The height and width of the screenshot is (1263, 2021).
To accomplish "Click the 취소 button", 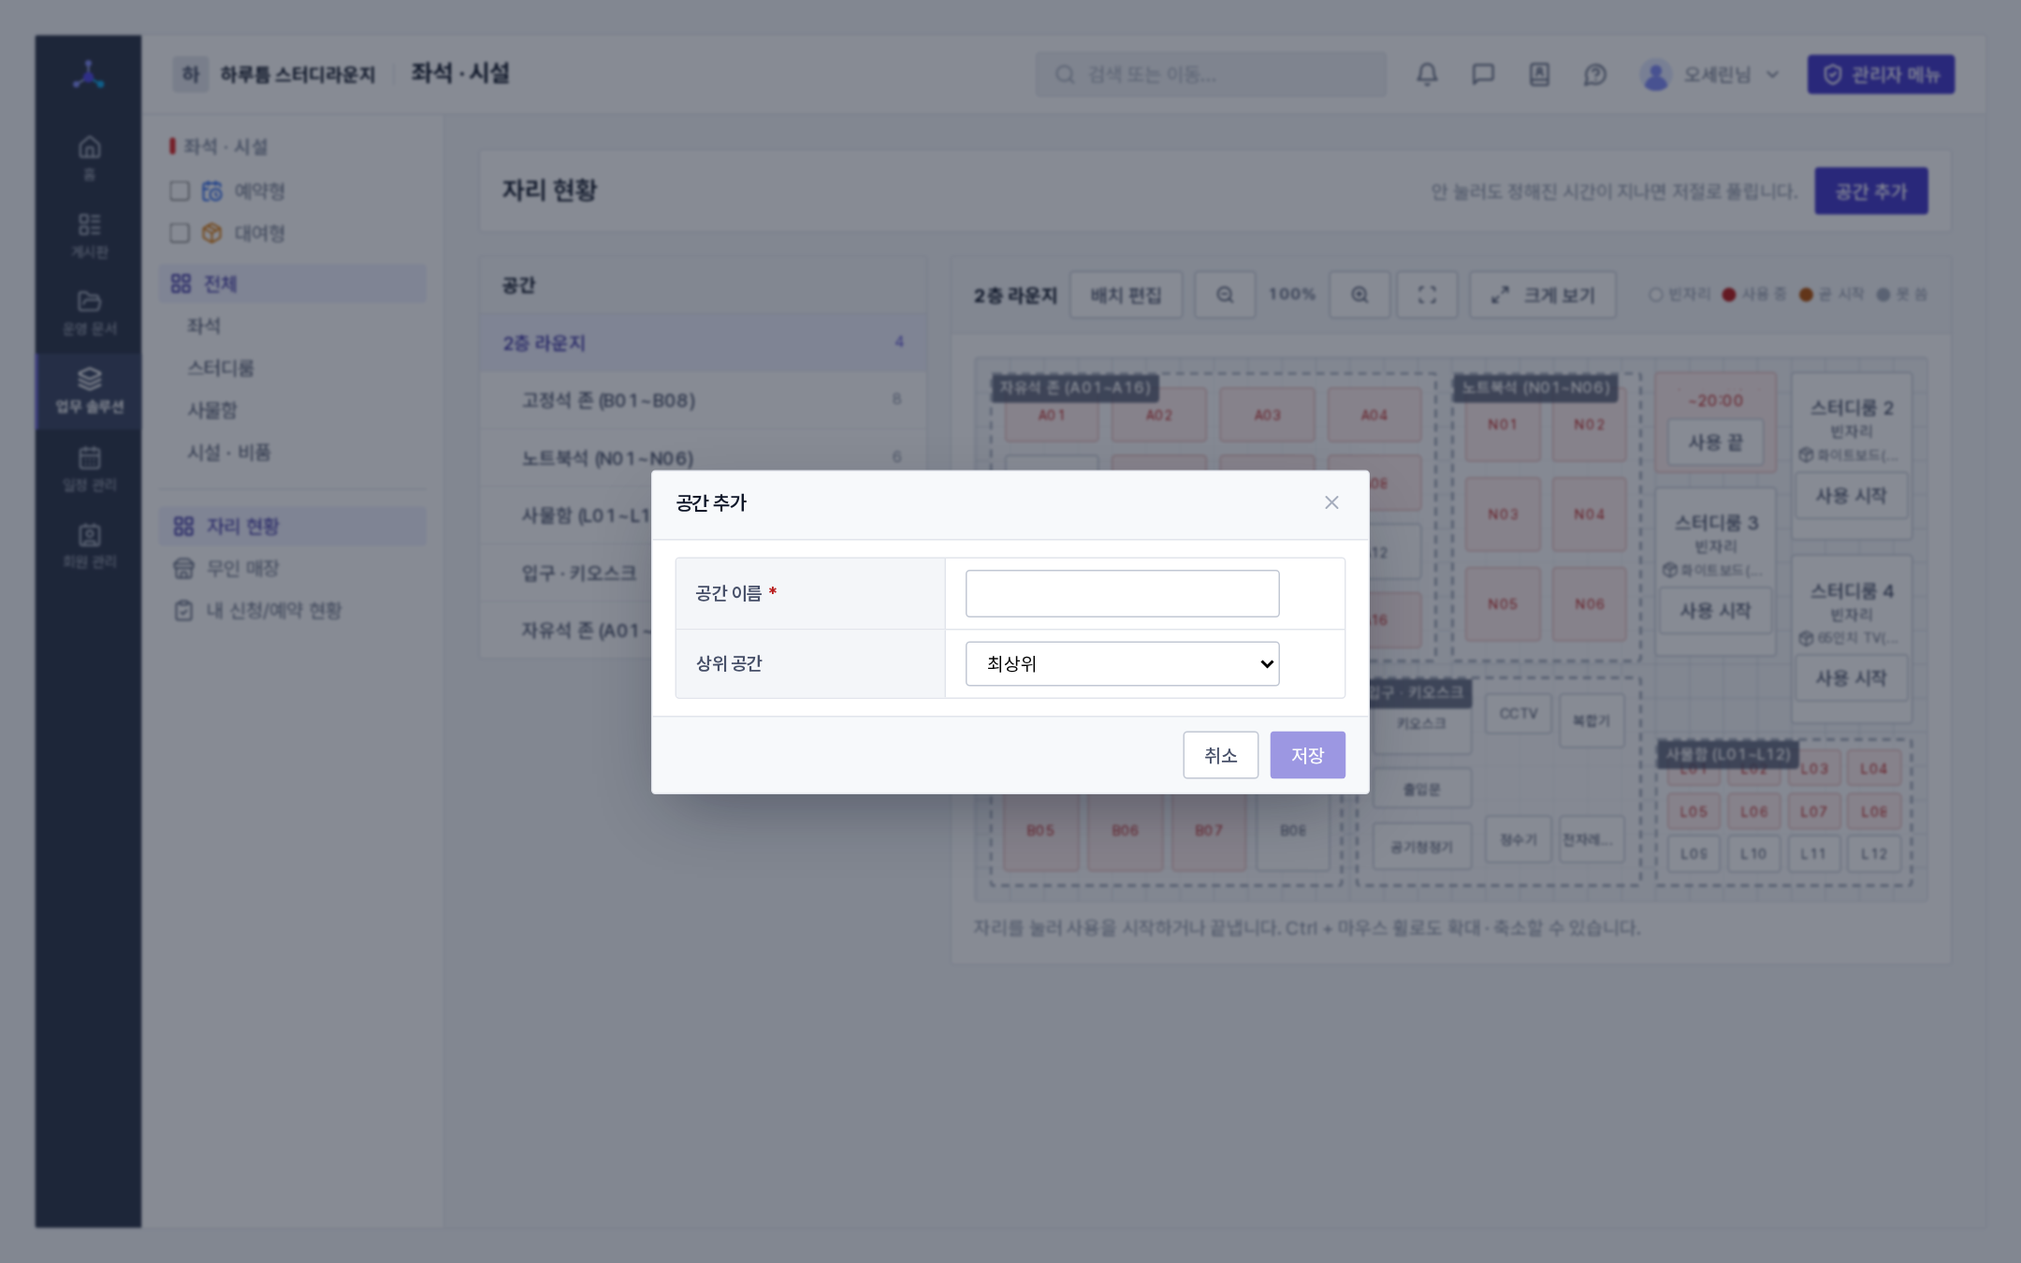I will click(x=1220, y=755).
